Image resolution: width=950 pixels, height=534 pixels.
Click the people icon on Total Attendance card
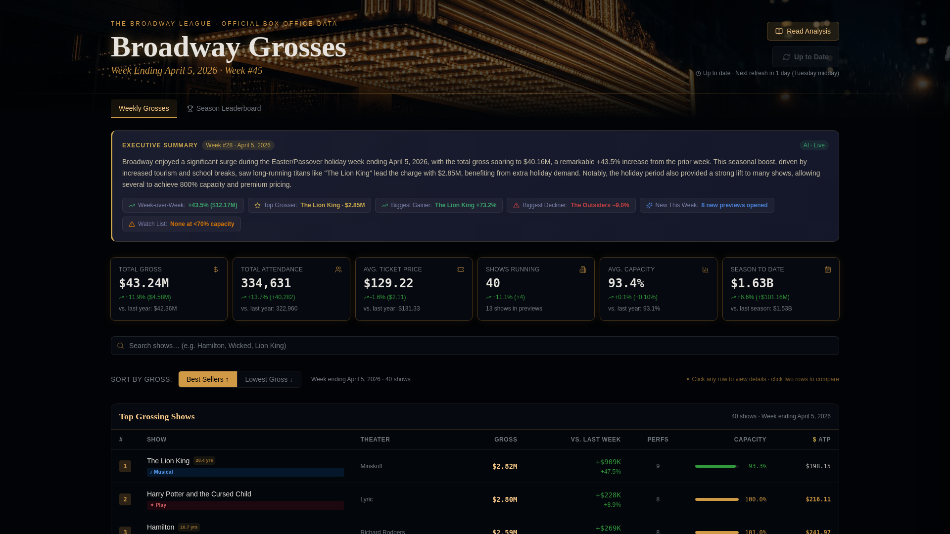point(338,269)
